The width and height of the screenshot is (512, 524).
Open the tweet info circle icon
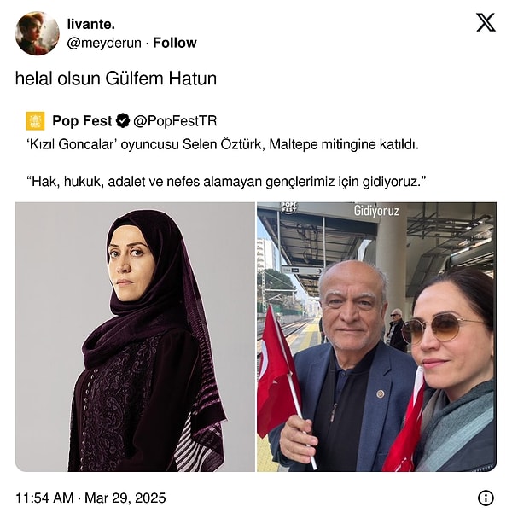(x=486, y=498)
